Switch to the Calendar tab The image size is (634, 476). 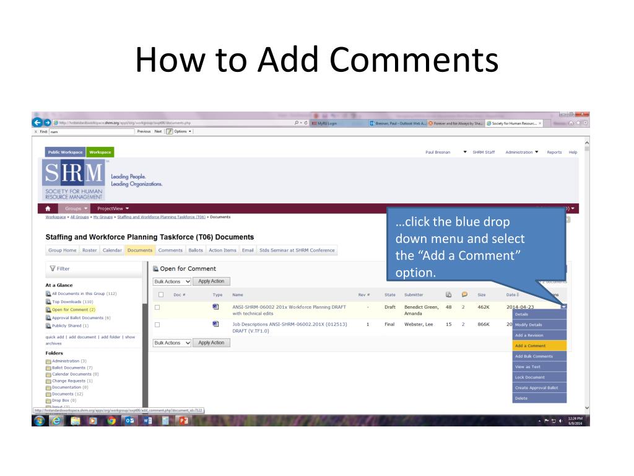[112, 250]
